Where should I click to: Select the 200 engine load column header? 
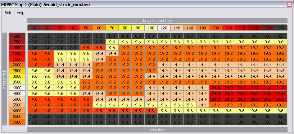click(x=216, y=28)
